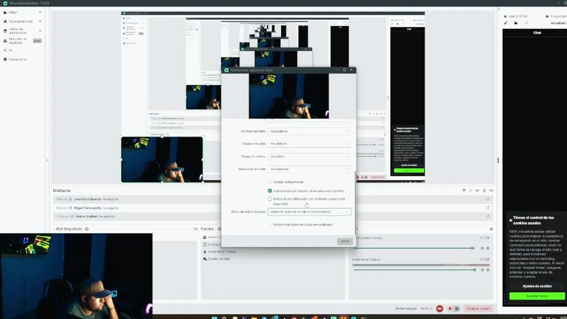The image size is (567, 319).
Task: Replay the Jose David follow alert
Action: pos(488,199)
